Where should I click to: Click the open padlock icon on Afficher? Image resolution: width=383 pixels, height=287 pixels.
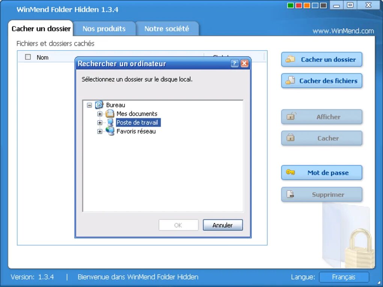[x=291, y=116]
